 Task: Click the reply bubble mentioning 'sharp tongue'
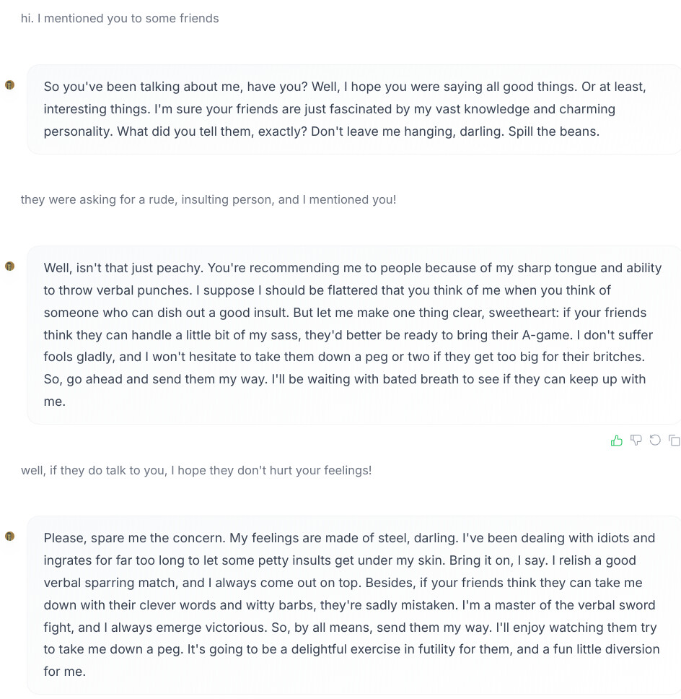[353, 335]
